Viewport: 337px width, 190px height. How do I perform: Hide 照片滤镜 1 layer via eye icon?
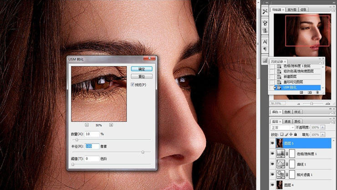272,175
